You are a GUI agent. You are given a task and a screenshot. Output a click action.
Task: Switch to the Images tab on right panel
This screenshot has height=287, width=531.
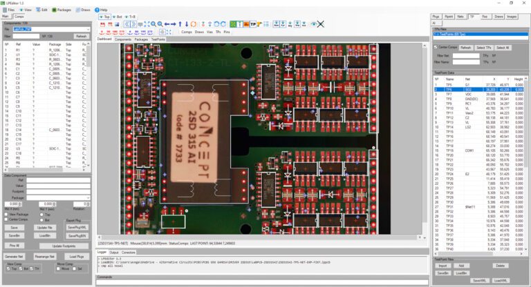512,17
